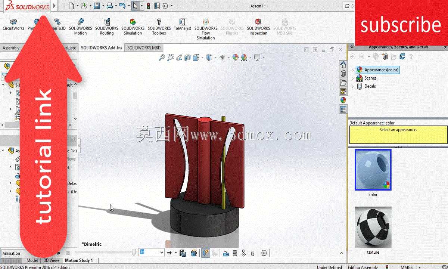Click the Motor icon in the motion toolbar
The image size is (448, 269).
(x=225, y=253)
